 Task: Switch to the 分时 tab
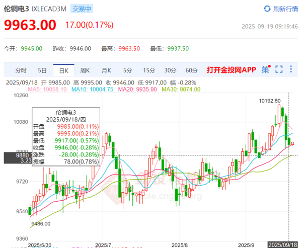tap(21, 70)
